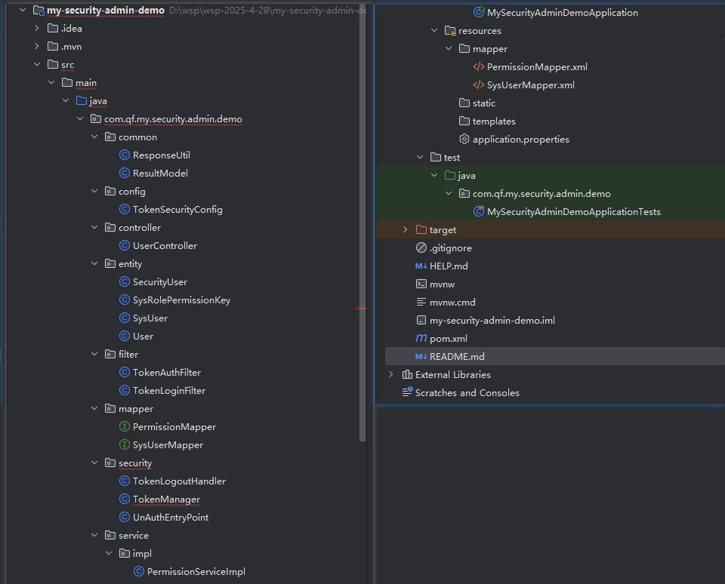
Task: Collapse the impl package
Action: (x=109, y=553)
